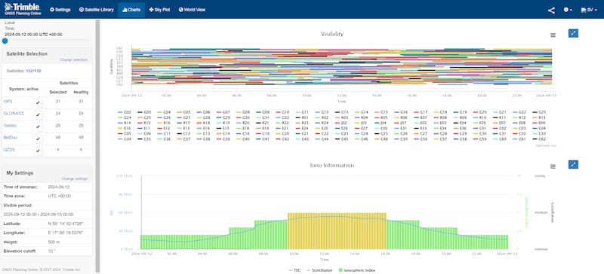This screenshot has width=604, height=274.
Task: Toggle the GPS system active checkbox
Action: point(38,102)
